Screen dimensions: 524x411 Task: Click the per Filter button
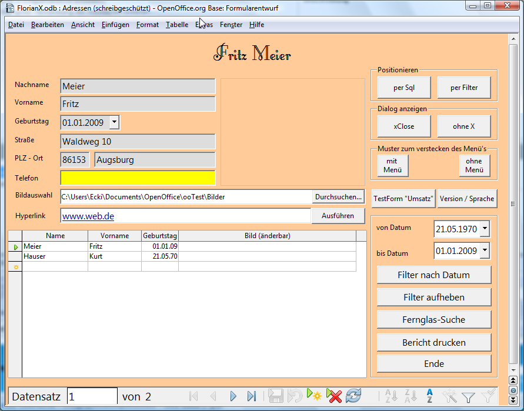464,88
